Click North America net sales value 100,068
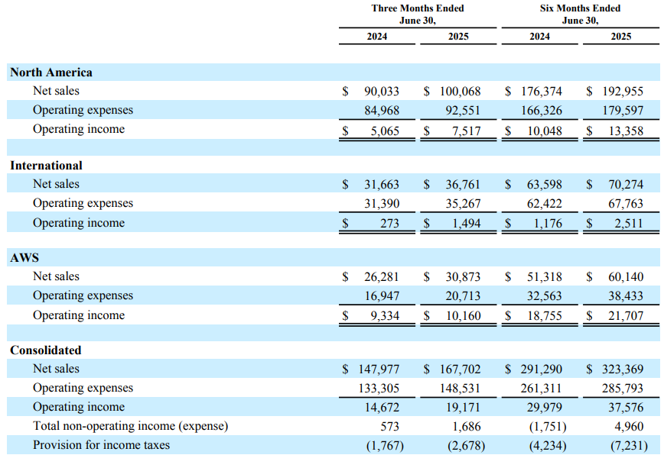664x455 pixels. (460, 92)
